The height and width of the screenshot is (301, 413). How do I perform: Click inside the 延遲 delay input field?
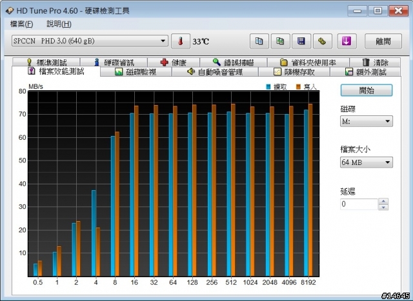pyautogui.click(x=359, y=204)
